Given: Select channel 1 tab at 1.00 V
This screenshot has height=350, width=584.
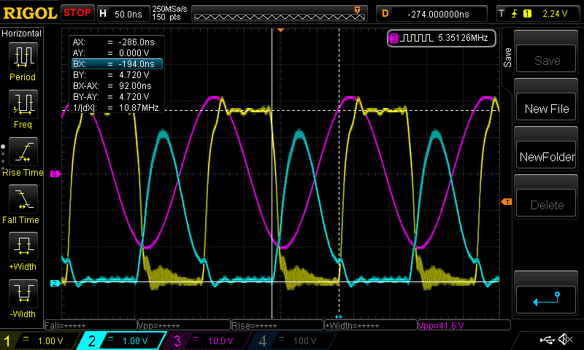Looking at the screenshot, I should 39,341.
